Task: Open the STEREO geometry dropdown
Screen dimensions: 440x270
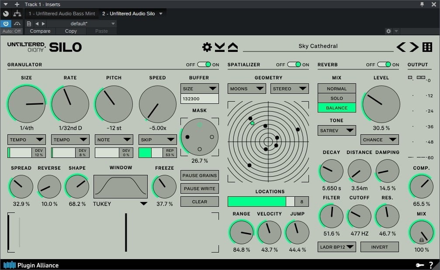Action: point(290,89)
